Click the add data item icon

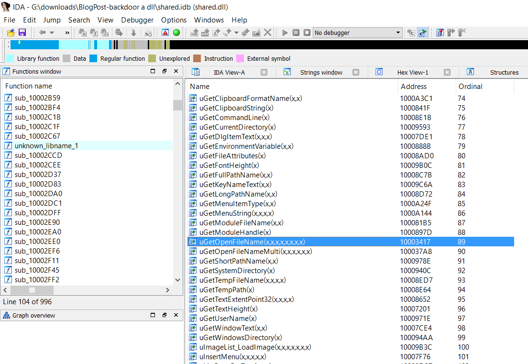coord(205,33)
